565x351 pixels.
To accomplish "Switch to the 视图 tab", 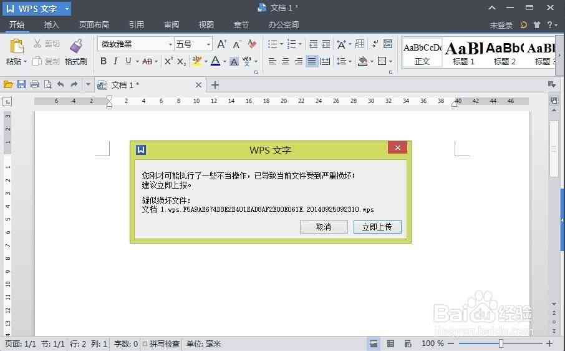I will pyautogui.click(x=206, y=24).
